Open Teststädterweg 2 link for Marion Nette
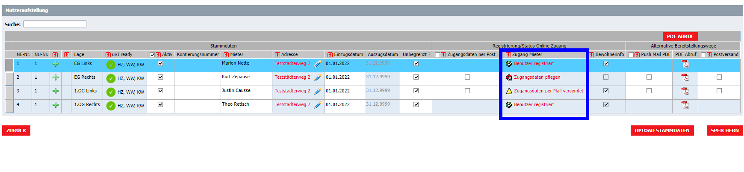 click(x=292, y=63)
